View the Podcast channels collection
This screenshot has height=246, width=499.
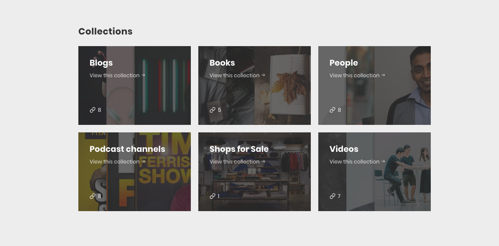(114, 161)
